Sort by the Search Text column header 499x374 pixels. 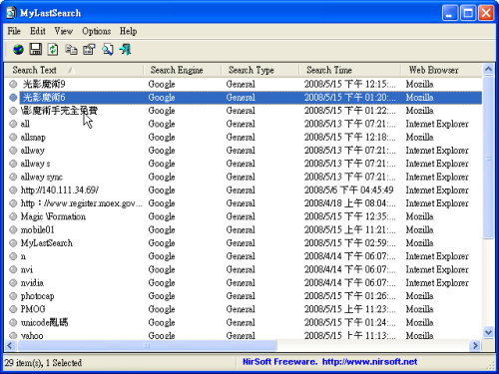coord(74,70)
